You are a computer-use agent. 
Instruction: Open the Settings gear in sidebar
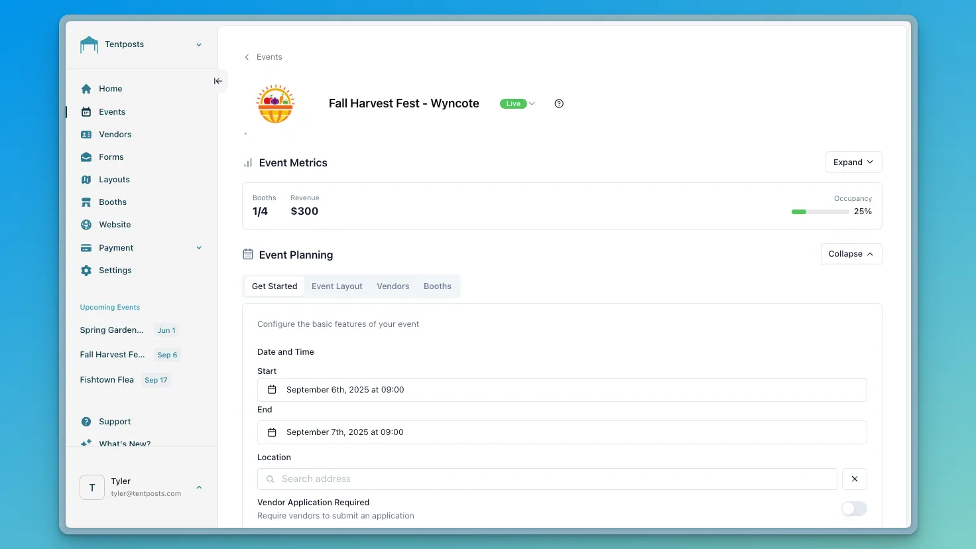point(86,270)
